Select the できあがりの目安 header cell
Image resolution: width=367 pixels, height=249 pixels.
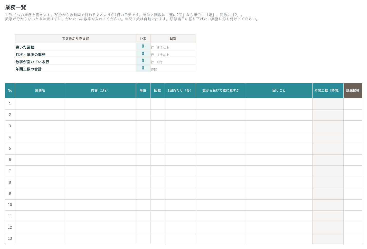tap(76, 39)
